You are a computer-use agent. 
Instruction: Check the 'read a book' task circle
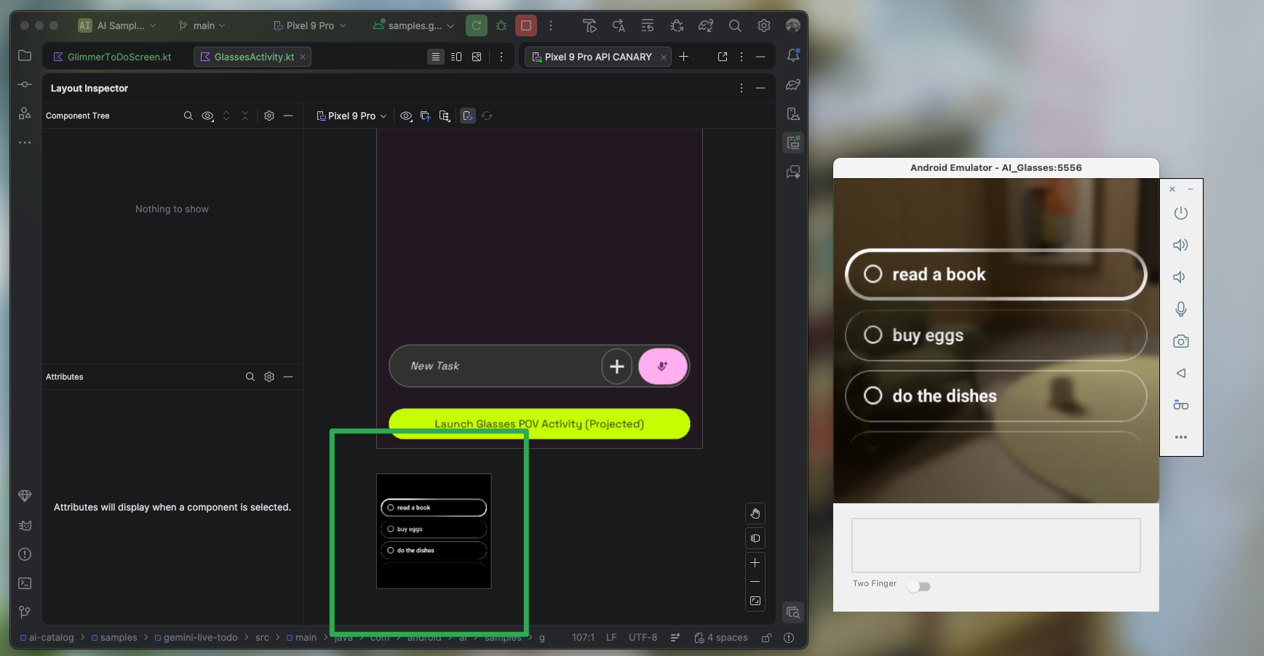[873, 274]
